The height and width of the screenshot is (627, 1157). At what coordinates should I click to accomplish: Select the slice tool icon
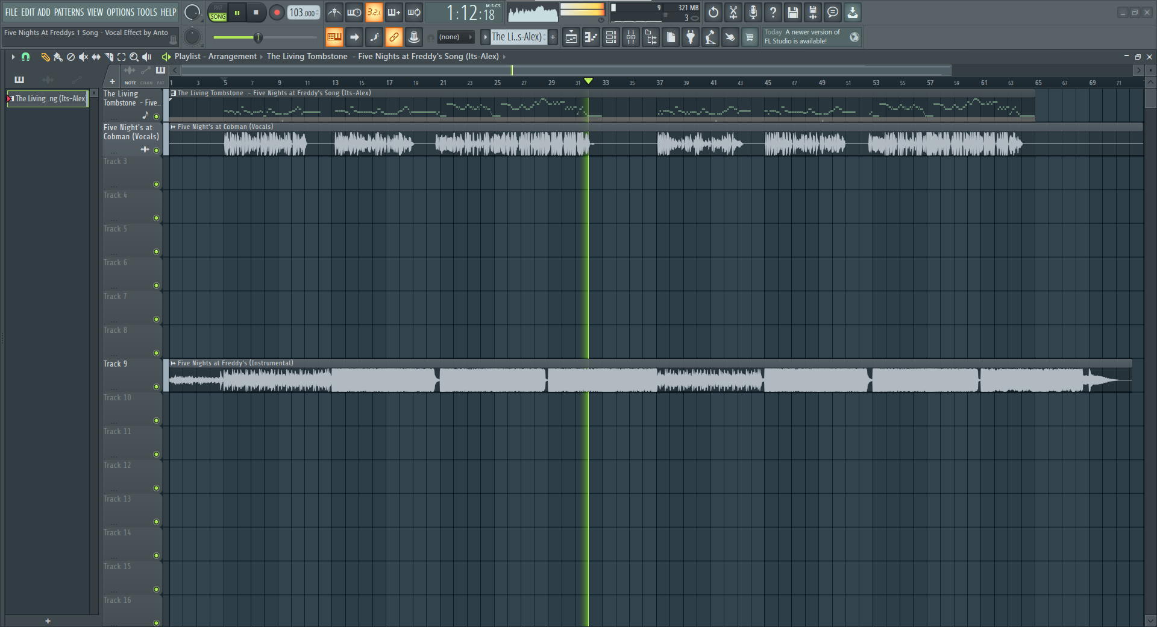[109, 57]
